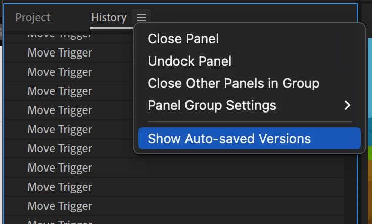This screenshot has height=224, width=372.
Task: Click the cut-off bottom Move Trigger entry
Action: pyautogui.click(x=60, y=221)
